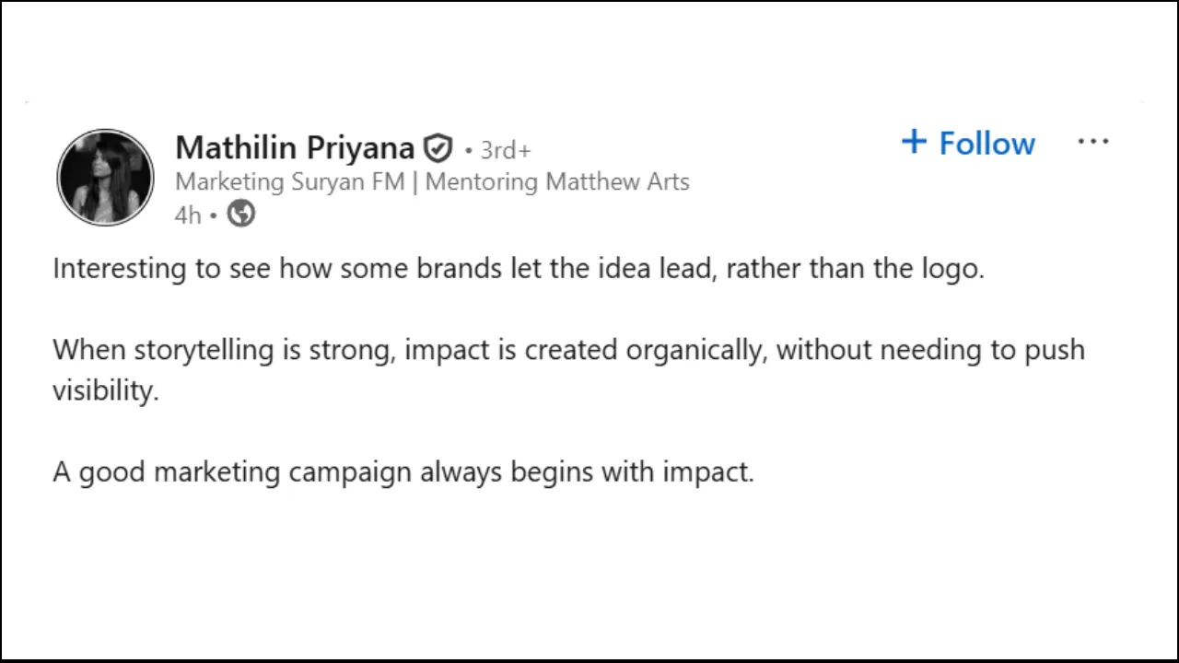Open Mathilin Priyana's profile photo
Viewport: 1179px width, 663px height.
tap(105, 178)
